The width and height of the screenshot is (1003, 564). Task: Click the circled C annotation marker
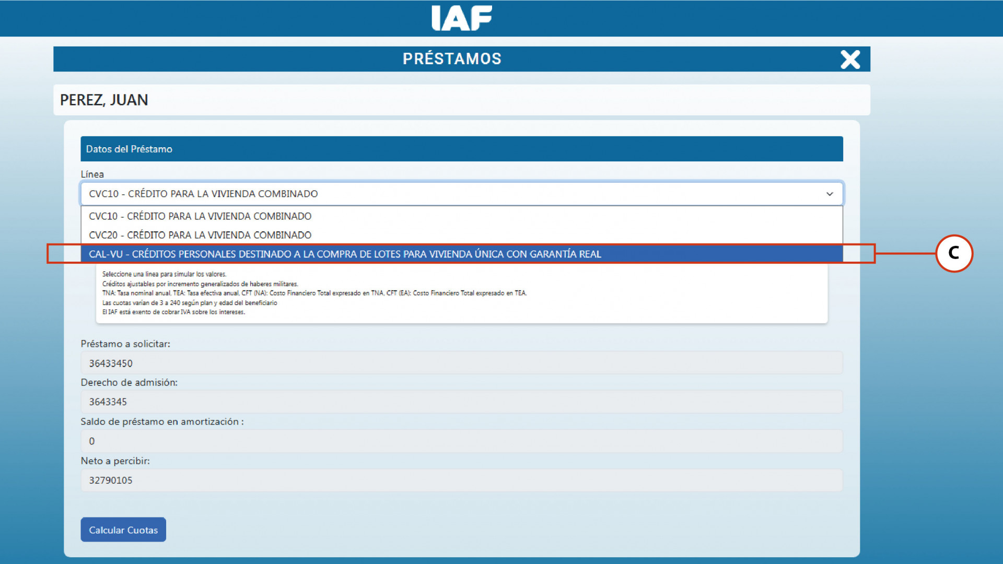pos(954,253)
